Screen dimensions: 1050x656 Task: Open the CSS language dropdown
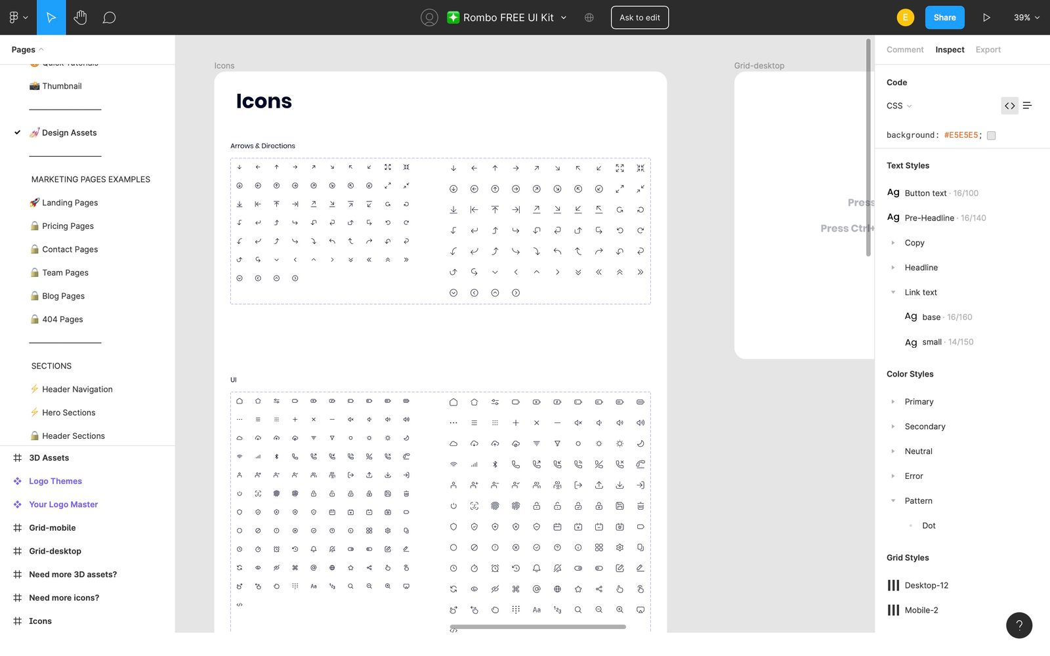click(x=899, y=106)
